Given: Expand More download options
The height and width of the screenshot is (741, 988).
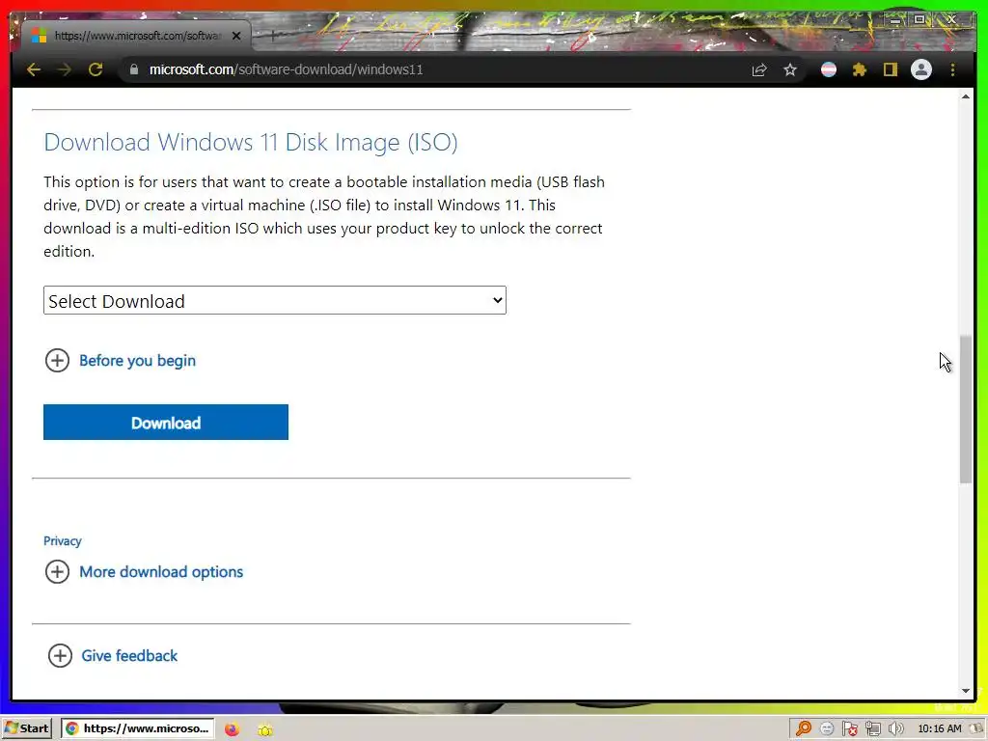Looking at the screenshot, I should pos(145,571).
